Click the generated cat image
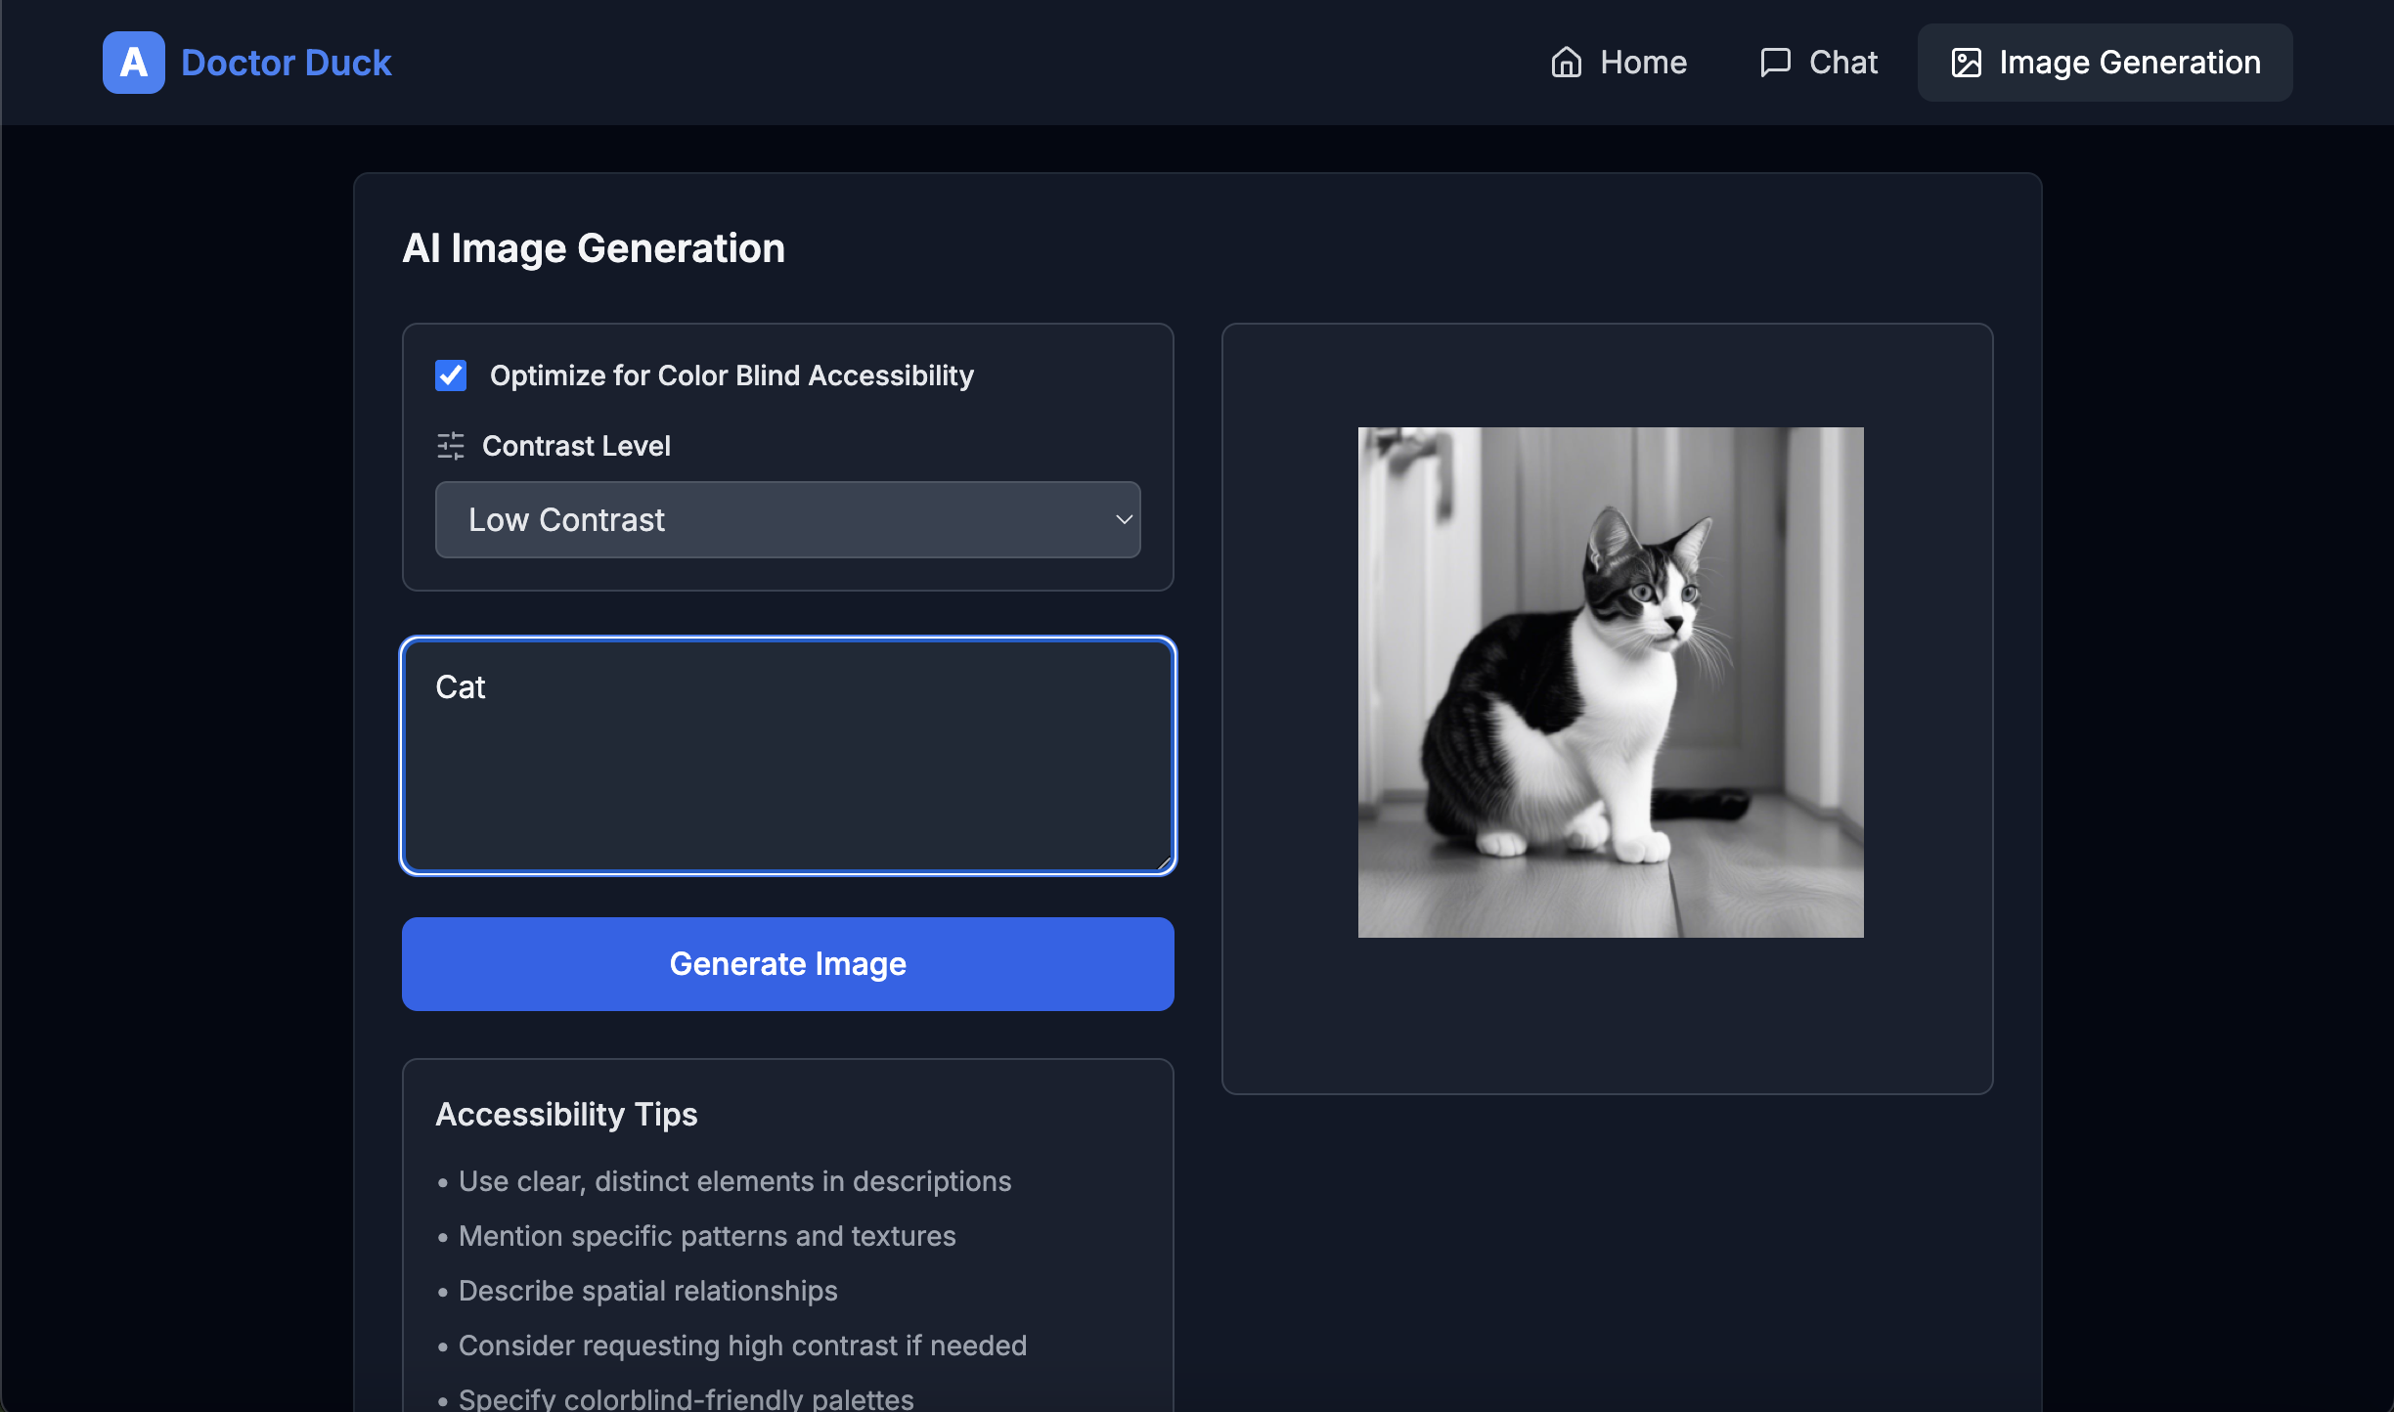2394x1412 pixels. click(x=1610, y=682)
